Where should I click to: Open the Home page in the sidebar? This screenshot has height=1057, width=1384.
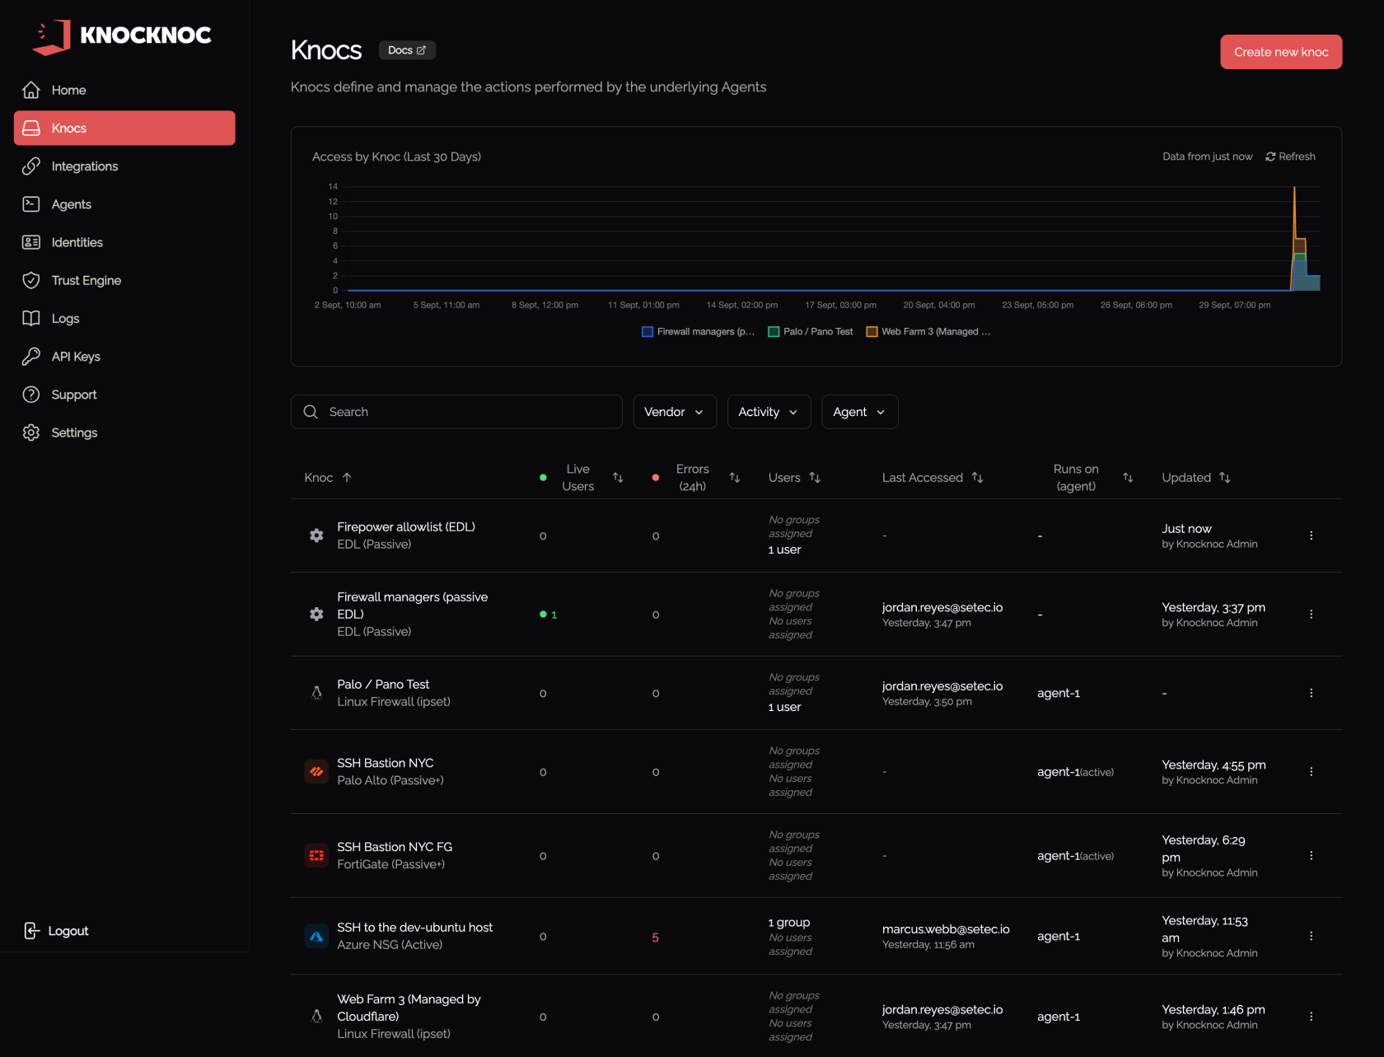point(124,90)
